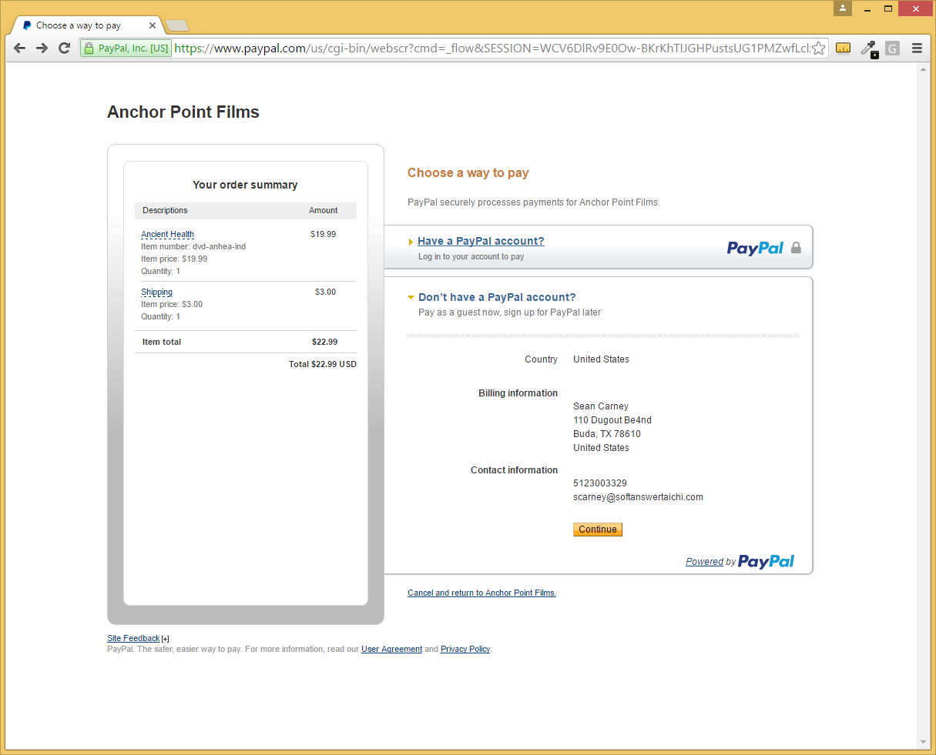Open a new browser tab
This screenshot has height=755, width=936.
(x=177, y=26)
